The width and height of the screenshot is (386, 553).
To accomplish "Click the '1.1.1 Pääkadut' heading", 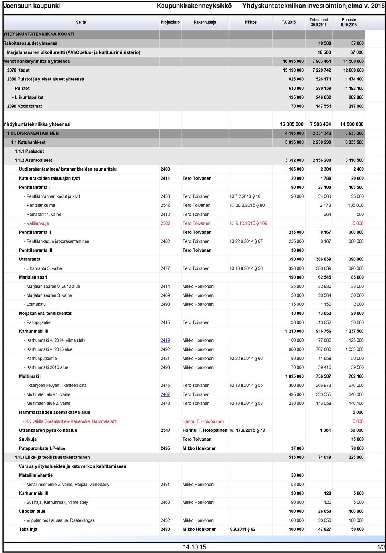I will [29, 151].
